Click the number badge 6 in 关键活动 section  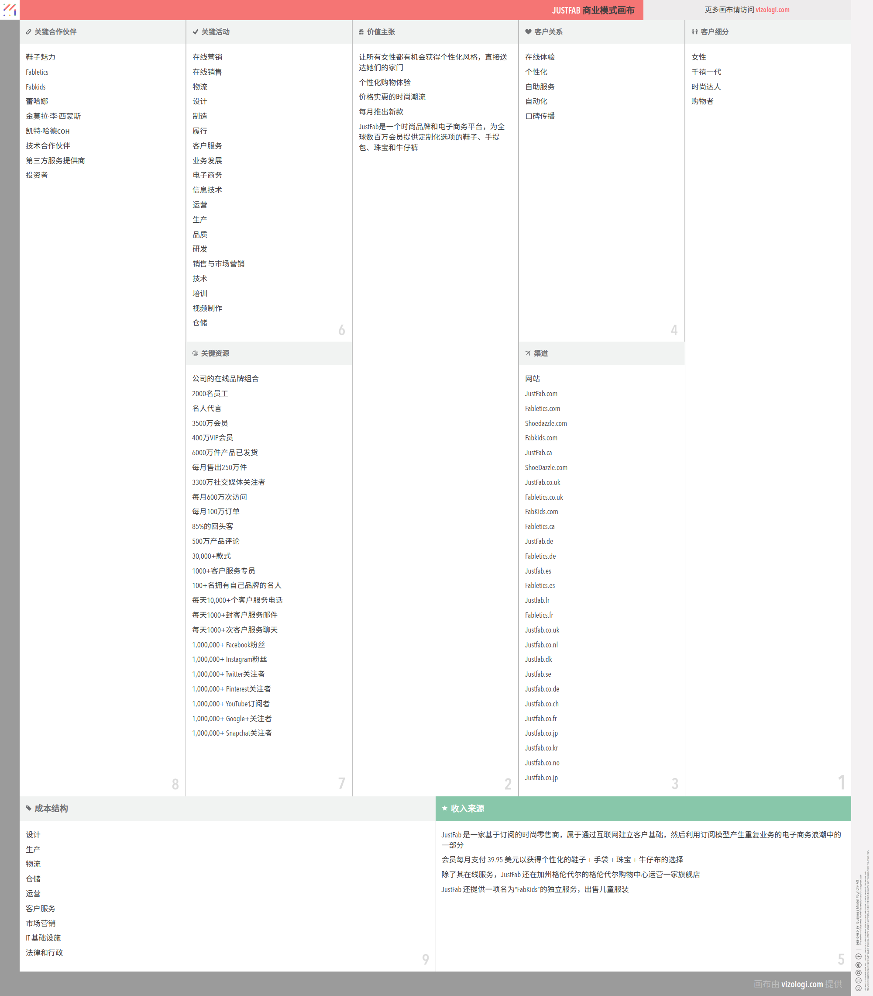click(342, 329)
